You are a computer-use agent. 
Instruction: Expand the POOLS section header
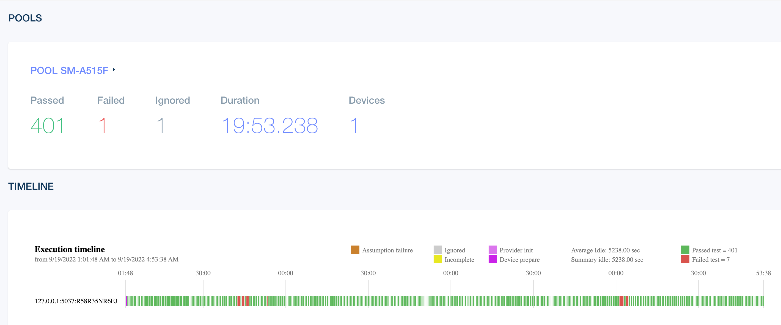(x=25, y=18)
